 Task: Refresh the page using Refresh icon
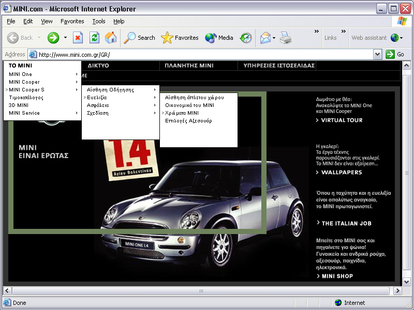click(x=94, y=38)
